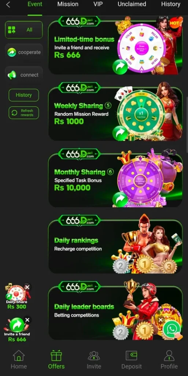Tap share arrow on Monthly Sharing banner
Screen dimensions: 188x376
coord(120,199)
